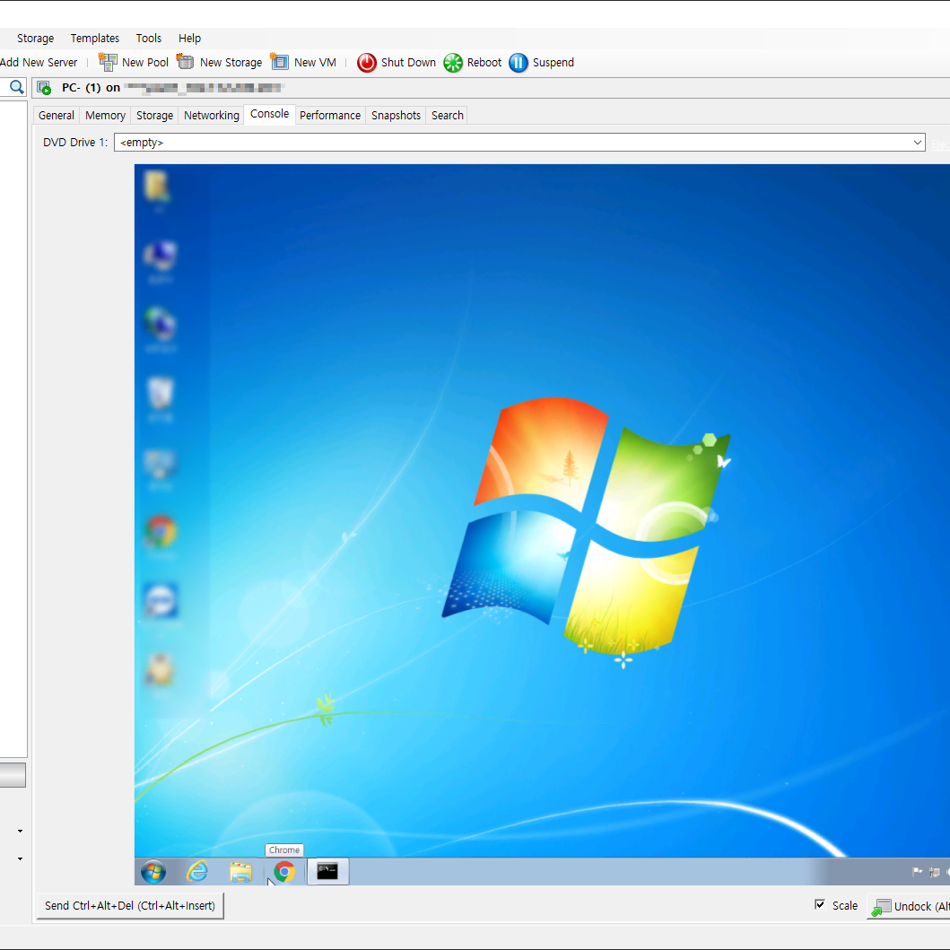
Task: Click the New Storage label
Action: pos(231,63)
